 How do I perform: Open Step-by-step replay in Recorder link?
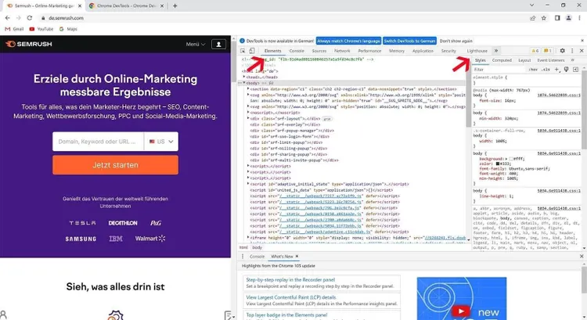coord(290,279)
